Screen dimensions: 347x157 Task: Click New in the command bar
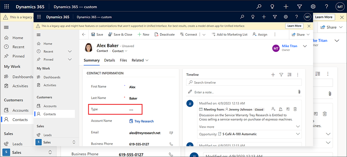click(x=143, y=35)
